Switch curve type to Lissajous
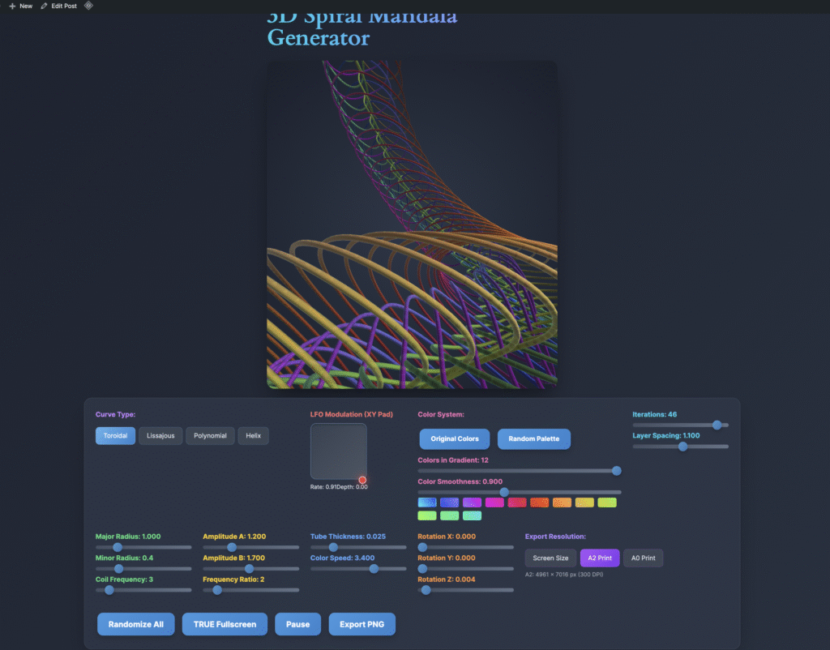Viewport: 830px width, 650px height. tap(160, 436)
